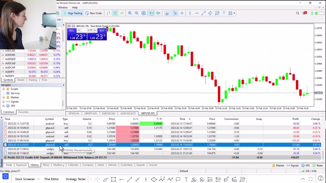This screenshot has height=183, width=326.
Task: Select the crosshair tool
Action: pos(182,13)
